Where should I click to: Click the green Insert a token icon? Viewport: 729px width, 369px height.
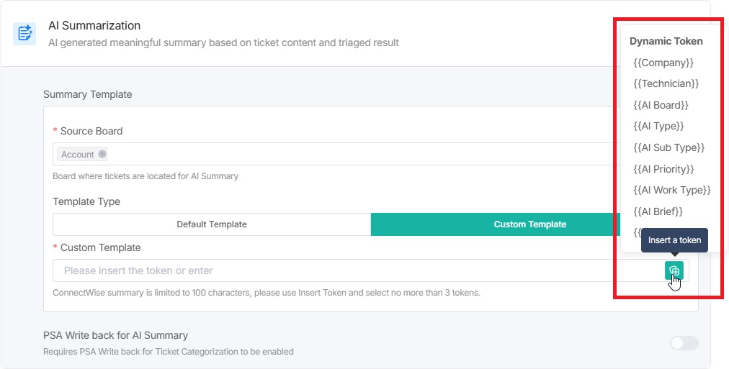[674, 270]
